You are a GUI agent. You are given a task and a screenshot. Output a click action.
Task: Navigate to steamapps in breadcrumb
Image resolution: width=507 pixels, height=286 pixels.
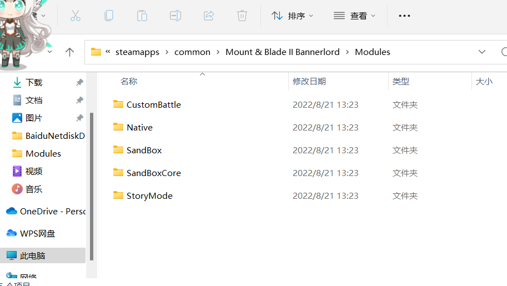[x=137, y=52]
